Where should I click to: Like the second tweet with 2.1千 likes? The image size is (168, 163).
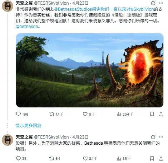pos(90,158)
